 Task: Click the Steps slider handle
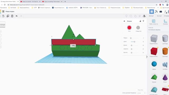point(134,42)
